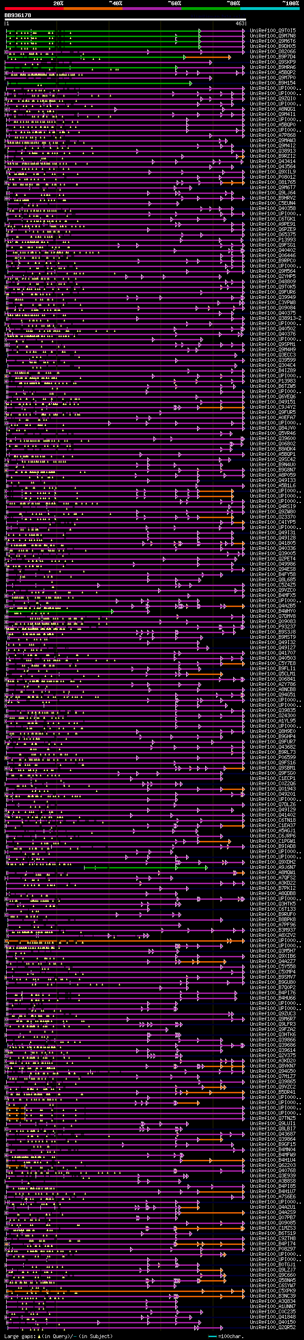Viewport: 304px width, 1340px height.
Task: Select the UniRef100_Q9MAW3 label
Action: [x=273, y=140]
